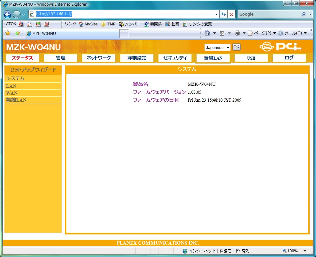Click the MZK-W04NU header banner title
Screen dimensions: 316x257
pyautogui.click(x=33, y=47)
